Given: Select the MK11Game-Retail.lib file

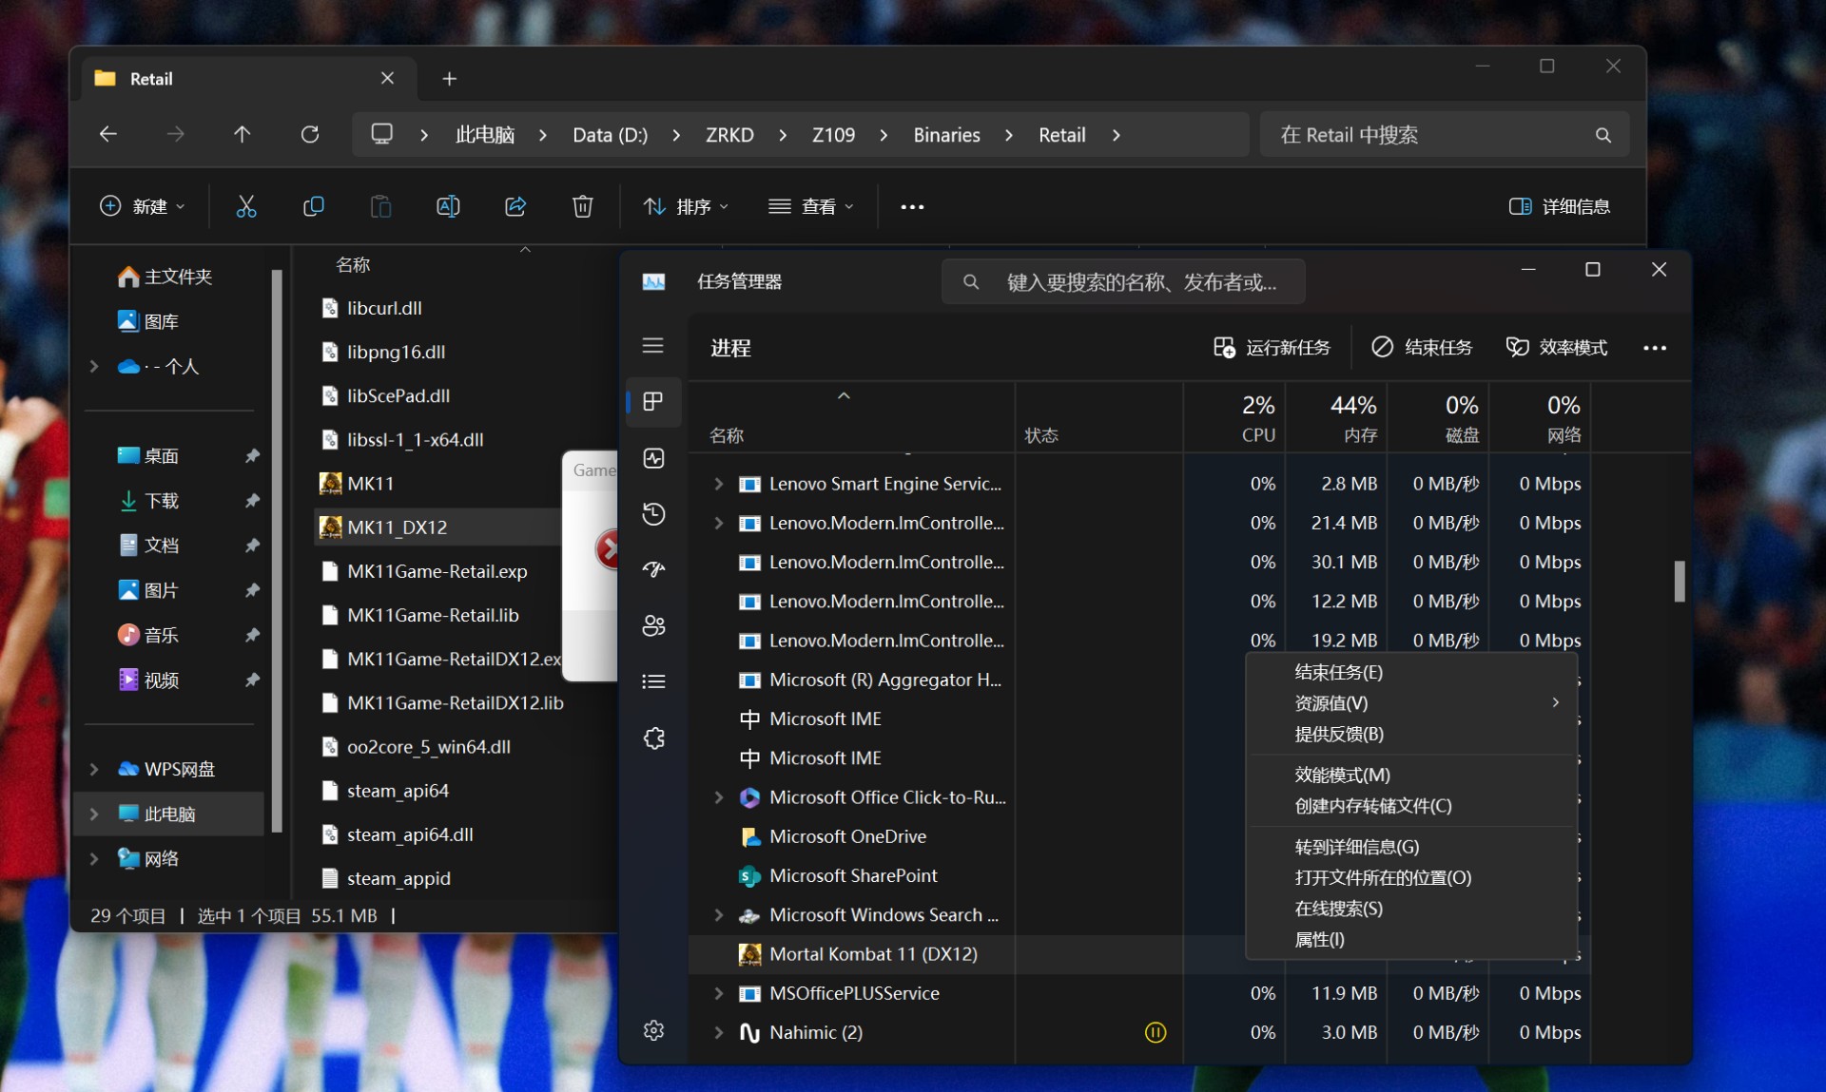Looking at the screenshot, I should coord(434,615).
